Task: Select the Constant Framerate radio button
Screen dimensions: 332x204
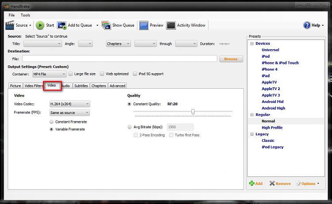Action: point(51,122)
